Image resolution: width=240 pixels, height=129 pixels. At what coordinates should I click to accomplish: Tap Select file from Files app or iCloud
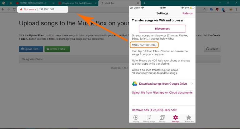pyautogui.click(x=162, y=92)
